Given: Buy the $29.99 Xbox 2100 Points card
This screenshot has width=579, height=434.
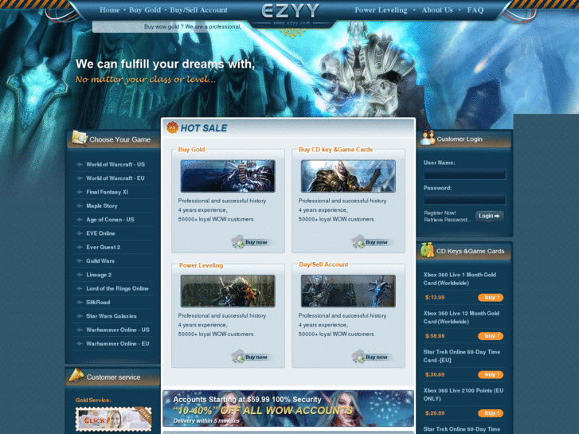Looking at the screenshot, I should click(491, 413).
